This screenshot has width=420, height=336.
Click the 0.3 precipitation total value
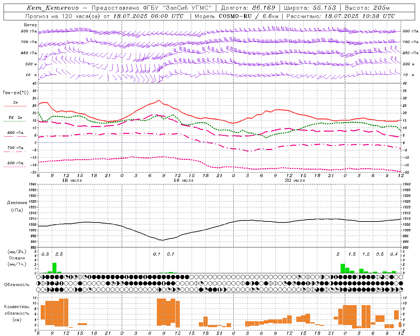45,254
